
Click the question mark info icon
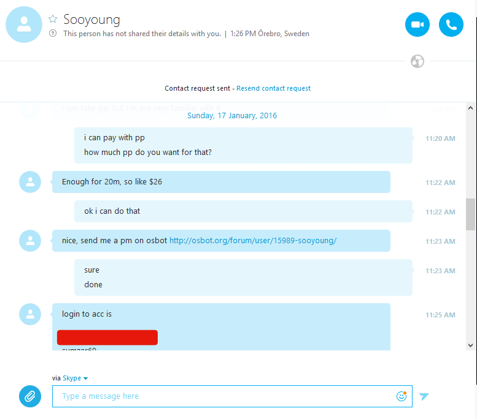click(53, 34)
